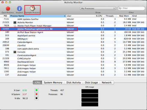Click the Processes count 96 value

(x=61, y=94)
